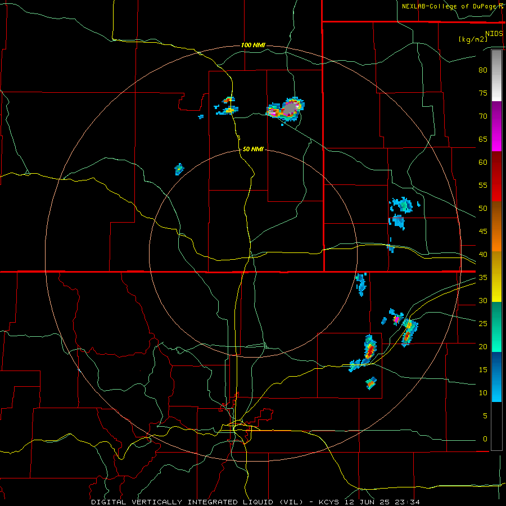Click the 50 value on the VIL scale

click(x=483, y=209)
